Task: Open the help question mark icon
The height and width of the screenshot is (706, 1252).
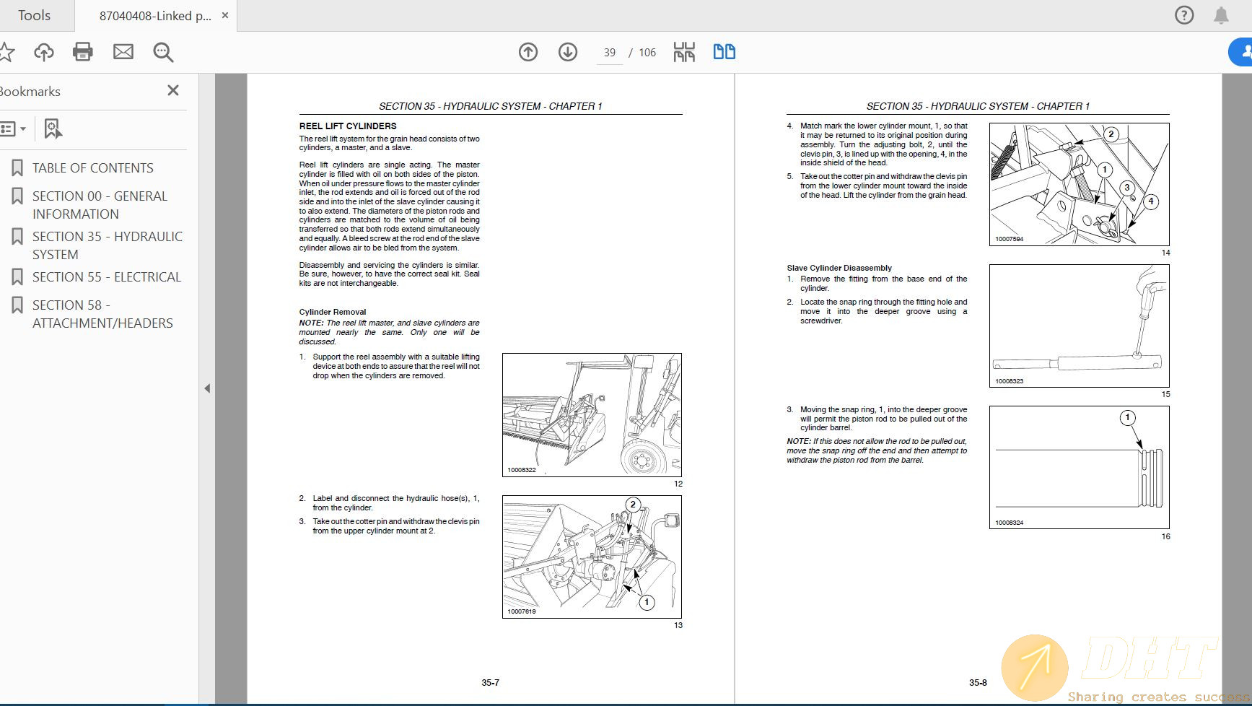Action: [1184, 15]
